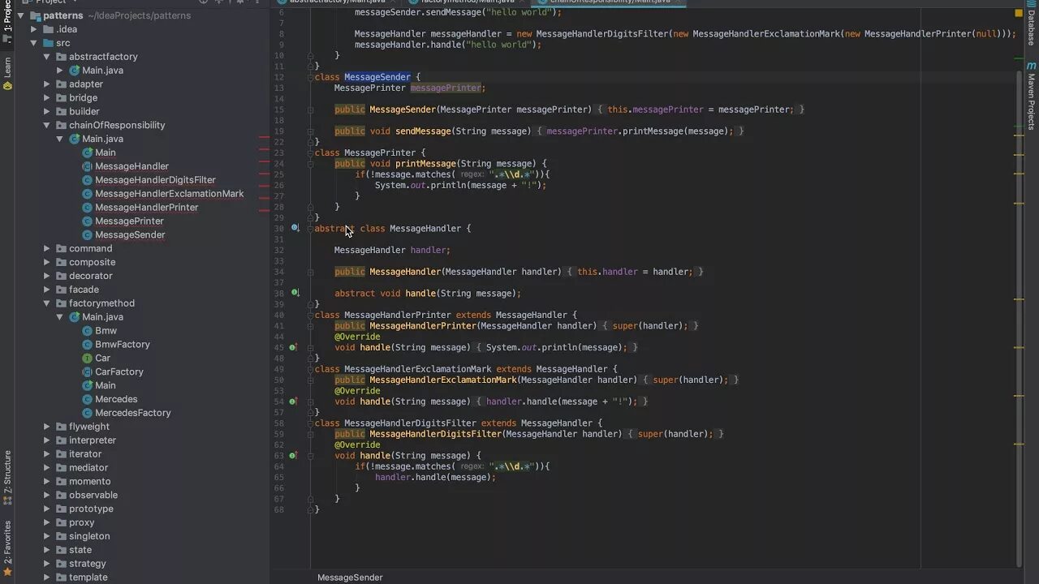Unfold the MessageHandlerPrinter constructor on line 41
The image size is (1039, 584).
point(310,326)
